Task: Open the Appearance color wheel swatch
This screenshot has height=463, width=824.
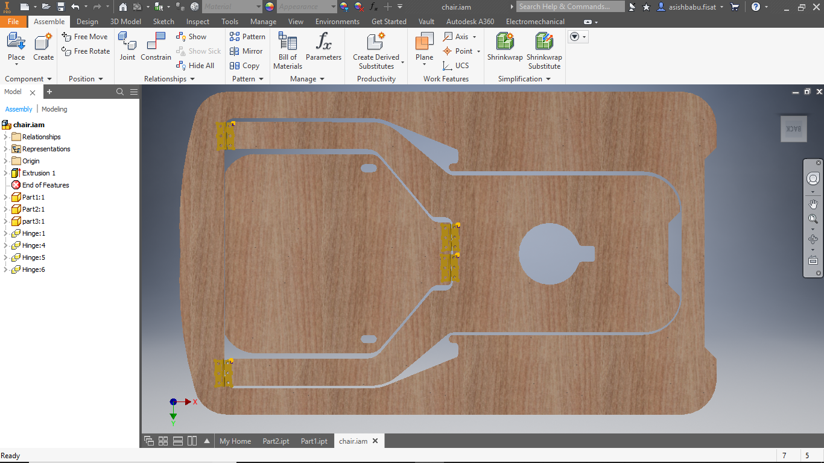Action: point(270,7)
